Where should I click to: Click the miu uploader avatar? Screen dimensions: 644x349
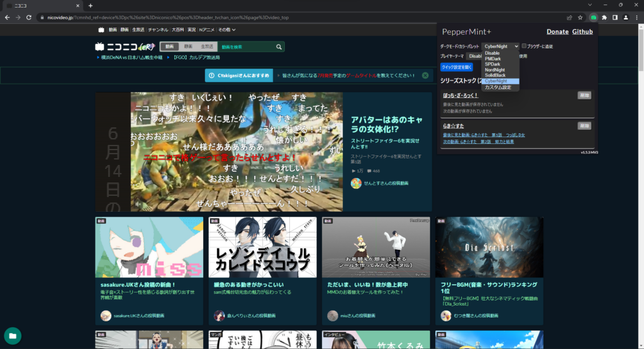tap(333, 315)
